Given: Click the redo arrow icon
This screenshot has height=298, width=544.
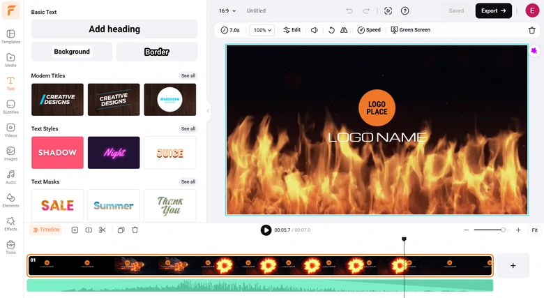Looking at the screenshot, I should (366, 10).
